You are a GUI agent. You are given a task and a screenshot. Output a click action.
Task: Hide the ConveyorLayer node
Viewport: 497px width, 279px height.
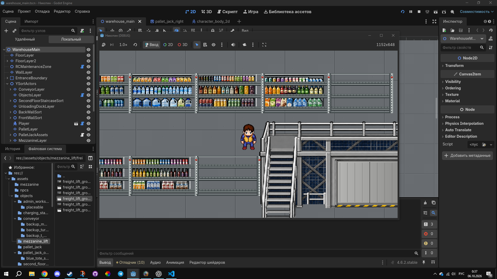(x=89, y=89)
